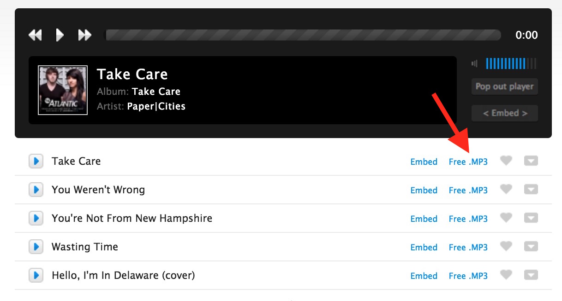Viewport: 562px width, 301px height.
Task: Open Embed link for Wasting Time
Action: tap(424, 248)
